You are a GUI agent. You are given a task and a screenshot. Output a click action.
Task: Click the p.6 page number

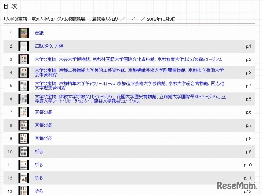click(x=248, y=112)
